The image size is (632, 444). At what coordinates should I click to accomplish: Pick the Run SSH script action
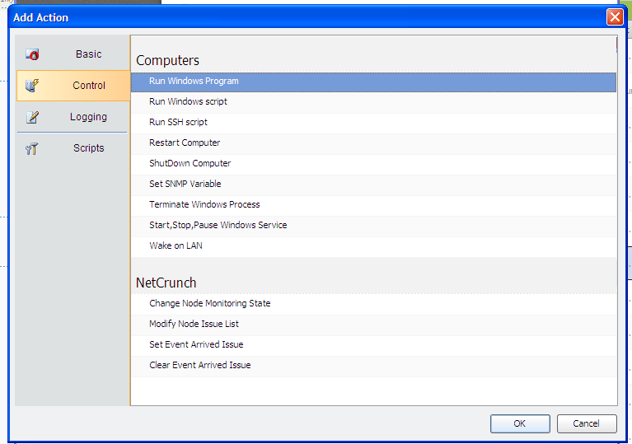(178, 123)
